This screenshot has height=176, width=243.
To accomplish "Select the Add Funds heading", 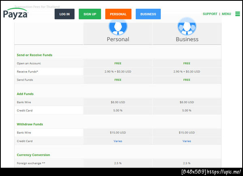I will tap(25, 94).
